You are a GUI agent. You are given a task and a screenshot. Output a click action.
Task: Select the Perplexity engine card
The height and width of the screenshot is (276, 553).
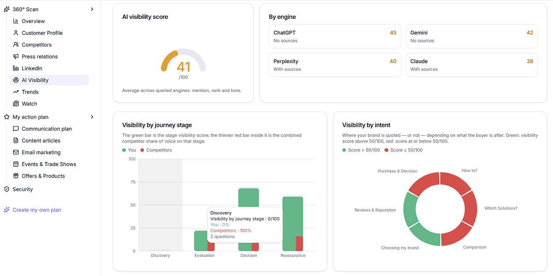click(x=335, y=65)
